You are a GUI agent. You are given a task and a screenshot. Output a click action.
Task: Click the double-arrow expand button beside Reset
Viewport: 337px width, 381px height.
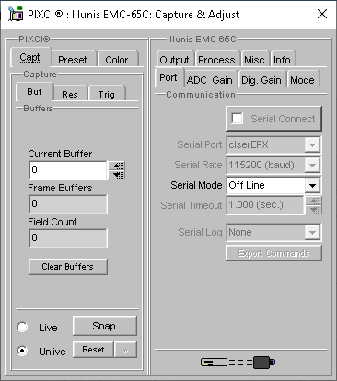pos(125,350)
